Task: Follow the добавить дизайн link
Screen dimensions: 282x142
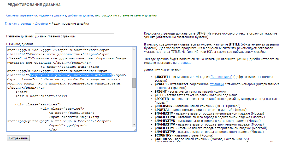Action: click(80, 15)
